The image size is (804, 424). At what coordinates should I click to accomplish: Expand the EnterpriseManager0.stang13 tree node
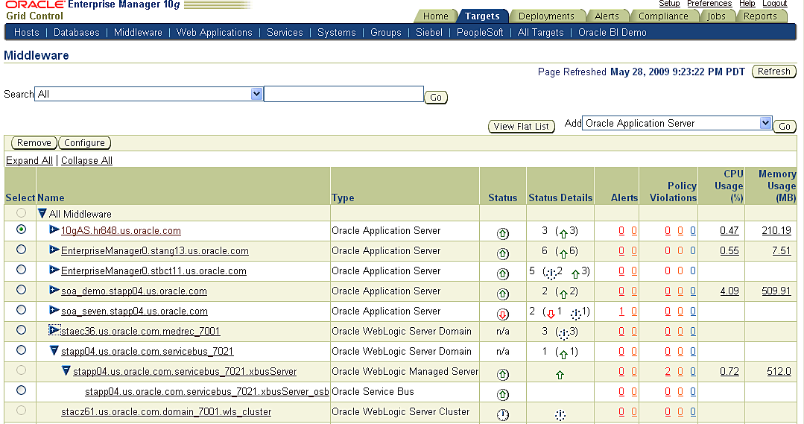54,250
